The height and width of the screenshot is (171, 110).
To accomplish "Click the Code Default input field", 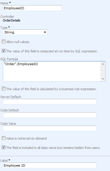I will pos(50,115).
